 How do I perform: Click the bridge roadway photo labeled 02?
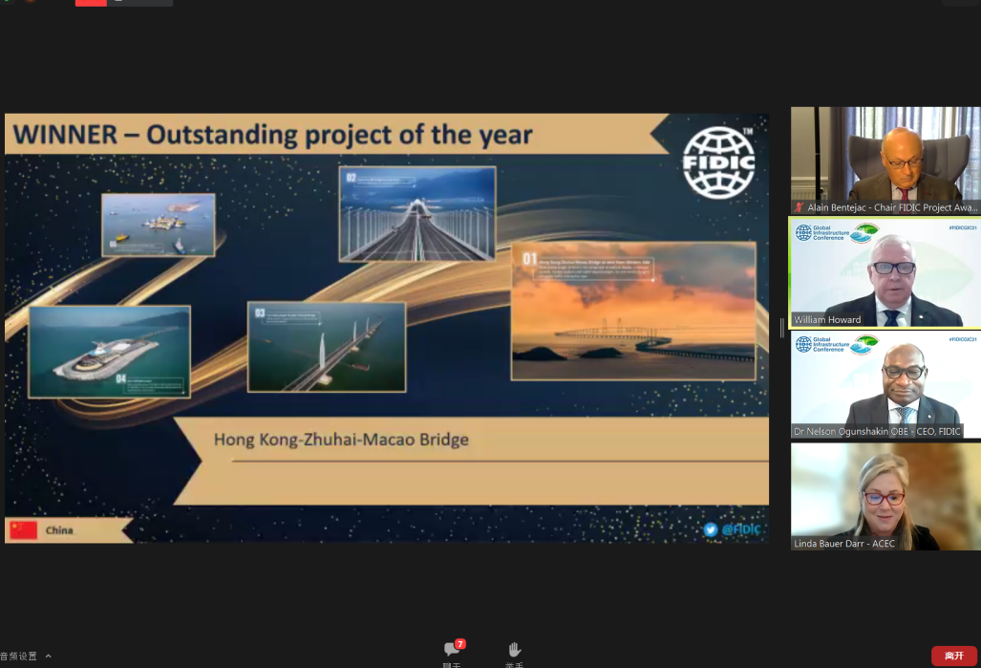point(417,213)
